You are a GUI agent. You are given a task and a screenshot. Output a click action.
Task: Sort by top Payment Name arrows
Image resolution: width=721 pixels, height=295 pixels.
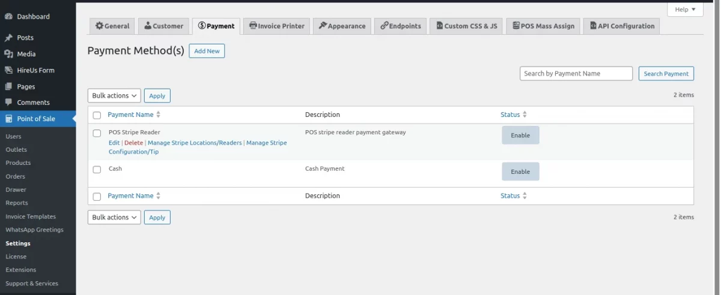point(159,115)
